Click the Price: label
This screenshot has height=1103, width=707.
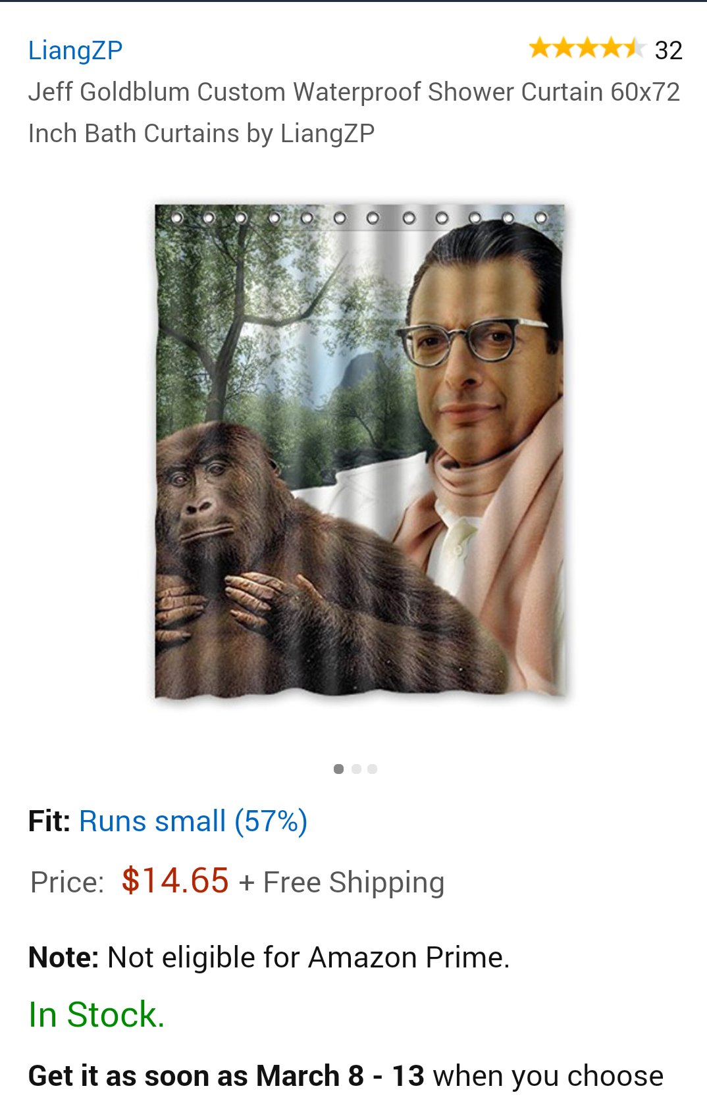tap(67, 883)
